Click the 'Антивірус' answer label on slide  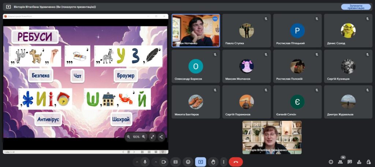tap(48, 119)
